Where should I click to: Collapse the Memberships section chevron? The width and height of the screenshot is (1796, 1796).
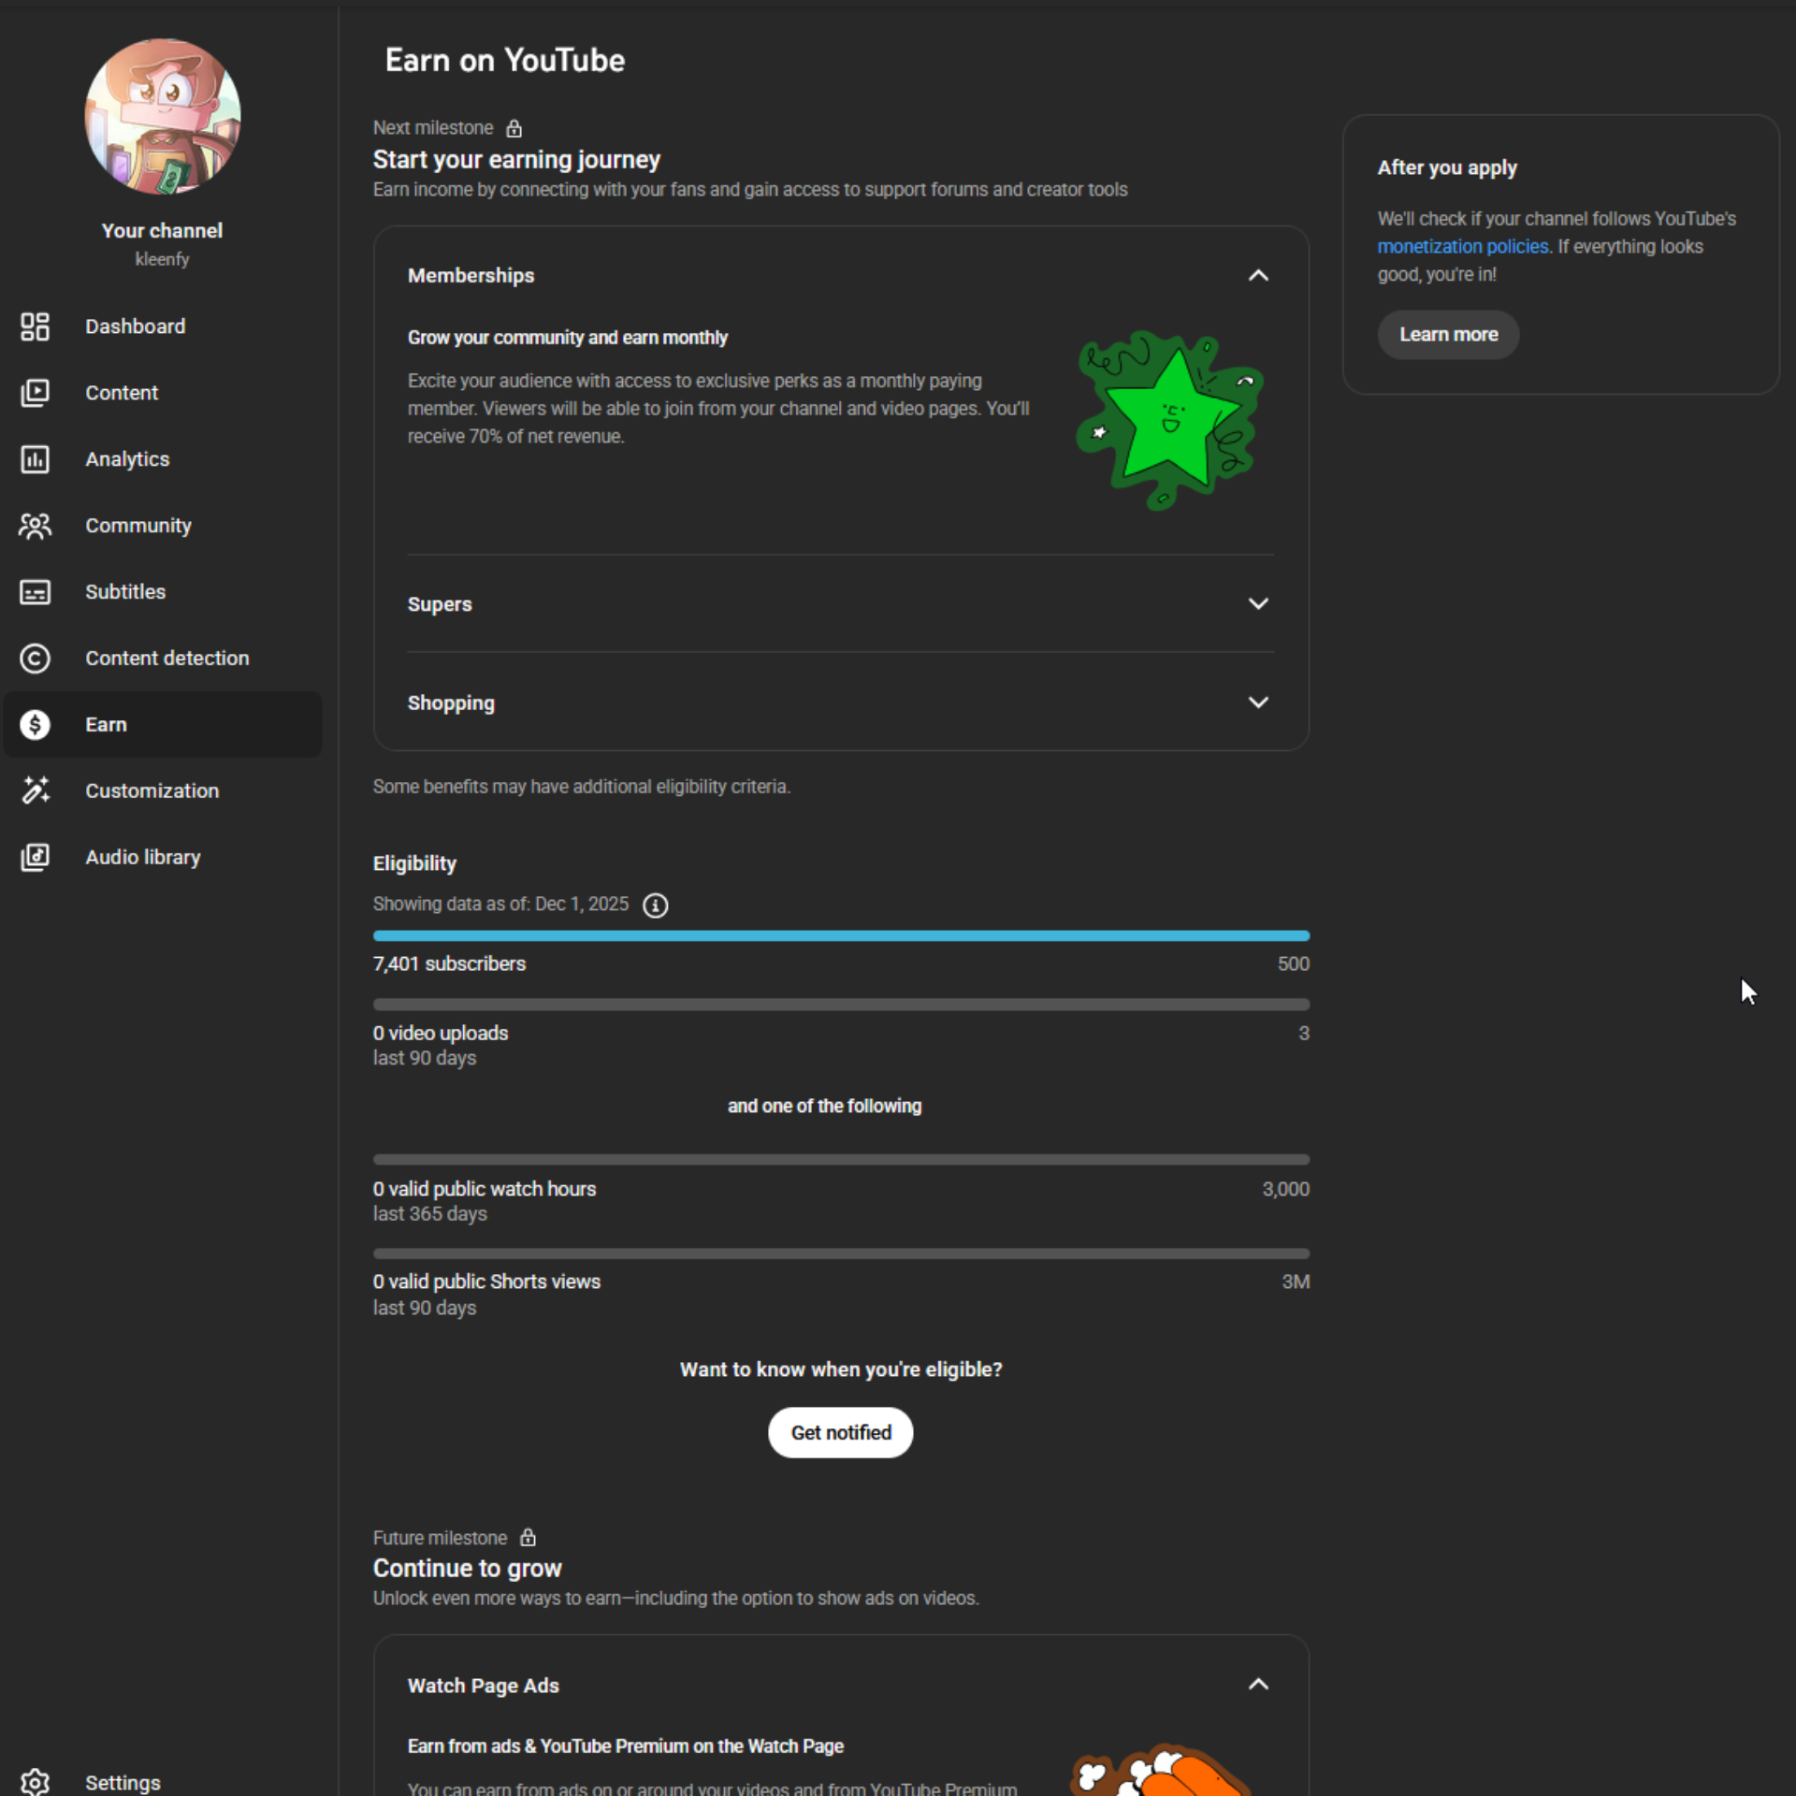[1257, 275]
